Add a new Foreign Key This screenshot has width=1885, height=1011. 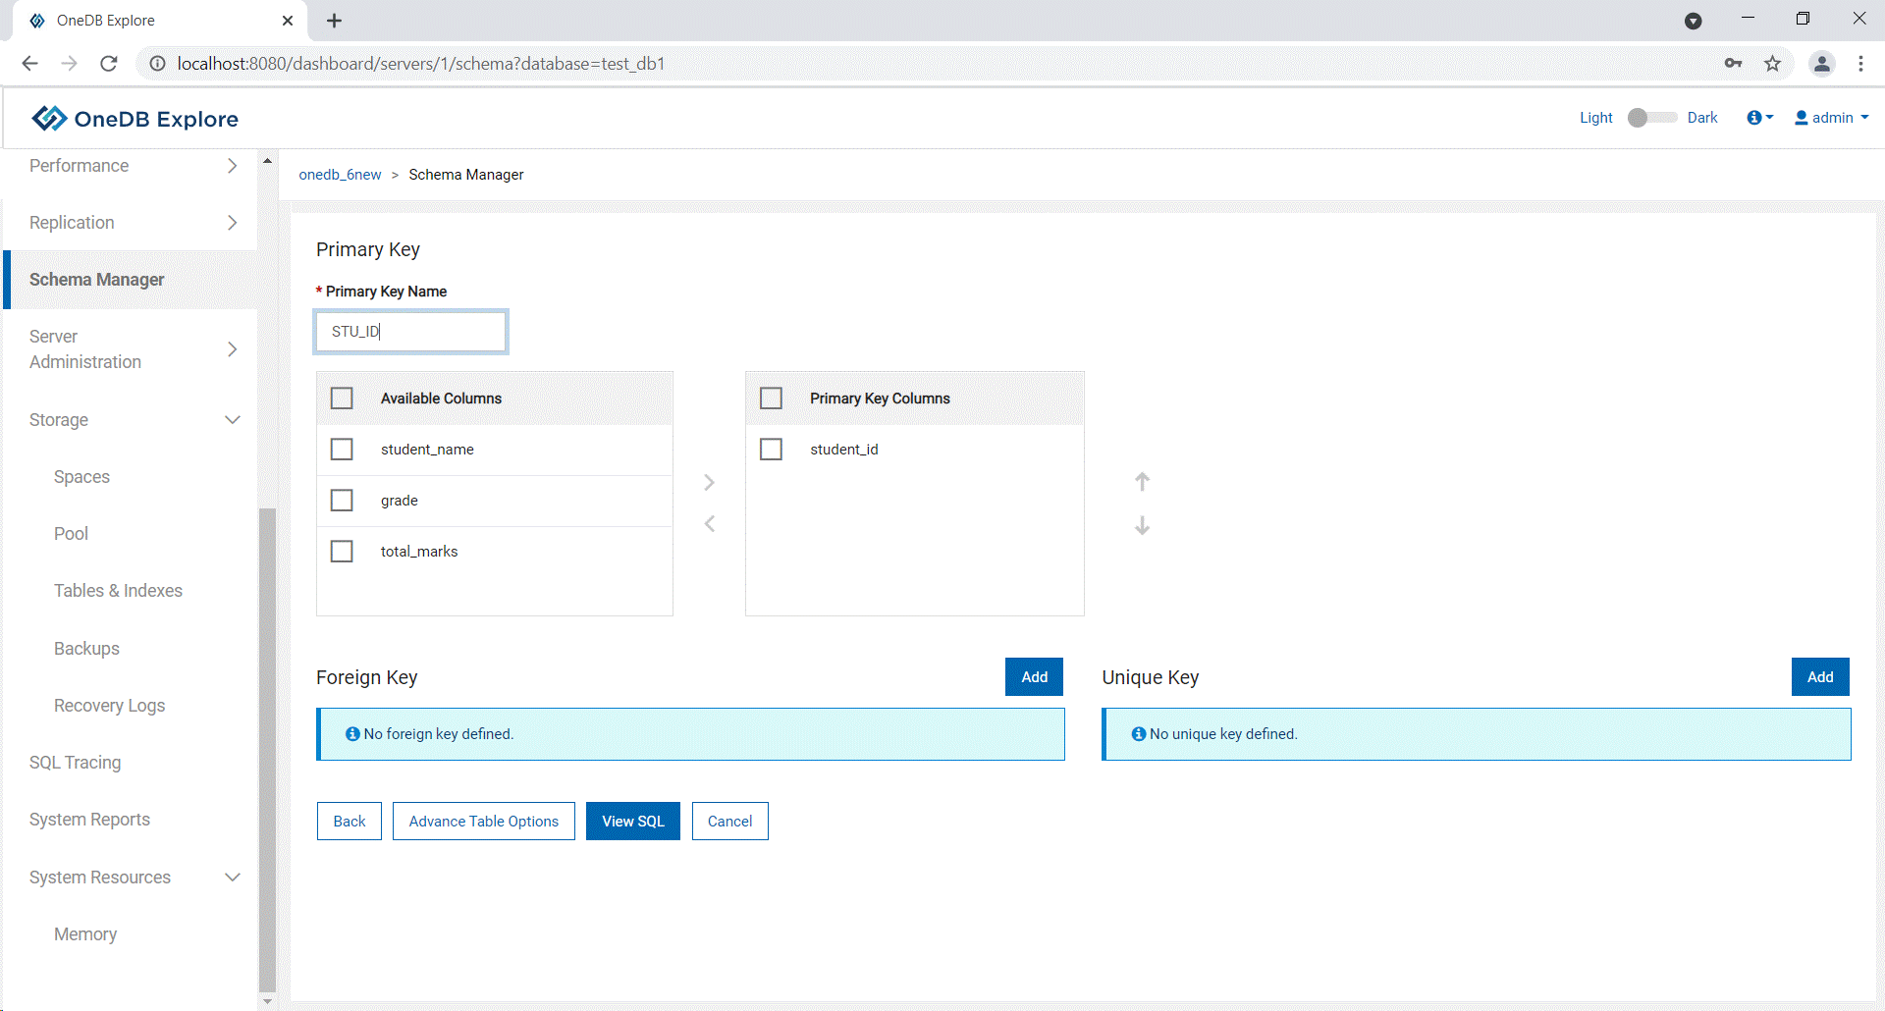point(1034,677)
